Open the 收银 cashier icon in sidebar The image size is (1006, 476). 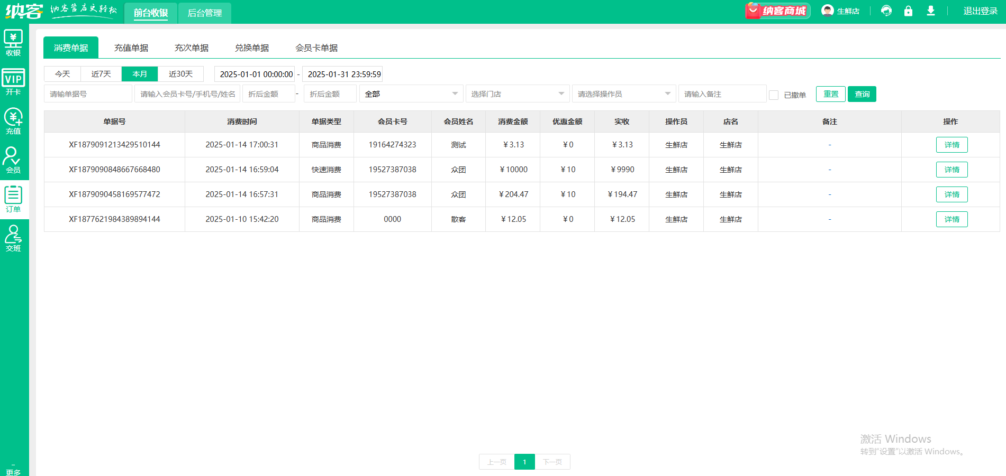tap(13, 43)
